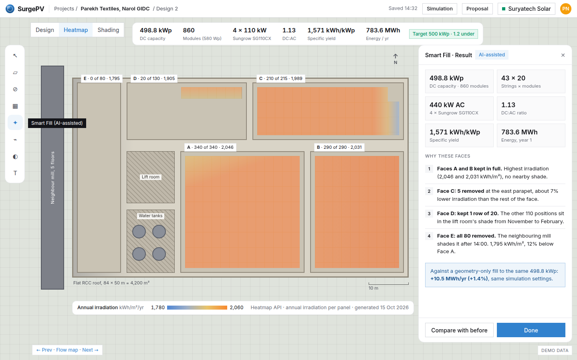Pick the module grid panel tool
Image resolution: width=577 pixels, height=360 pixels.
pos(15,106)
